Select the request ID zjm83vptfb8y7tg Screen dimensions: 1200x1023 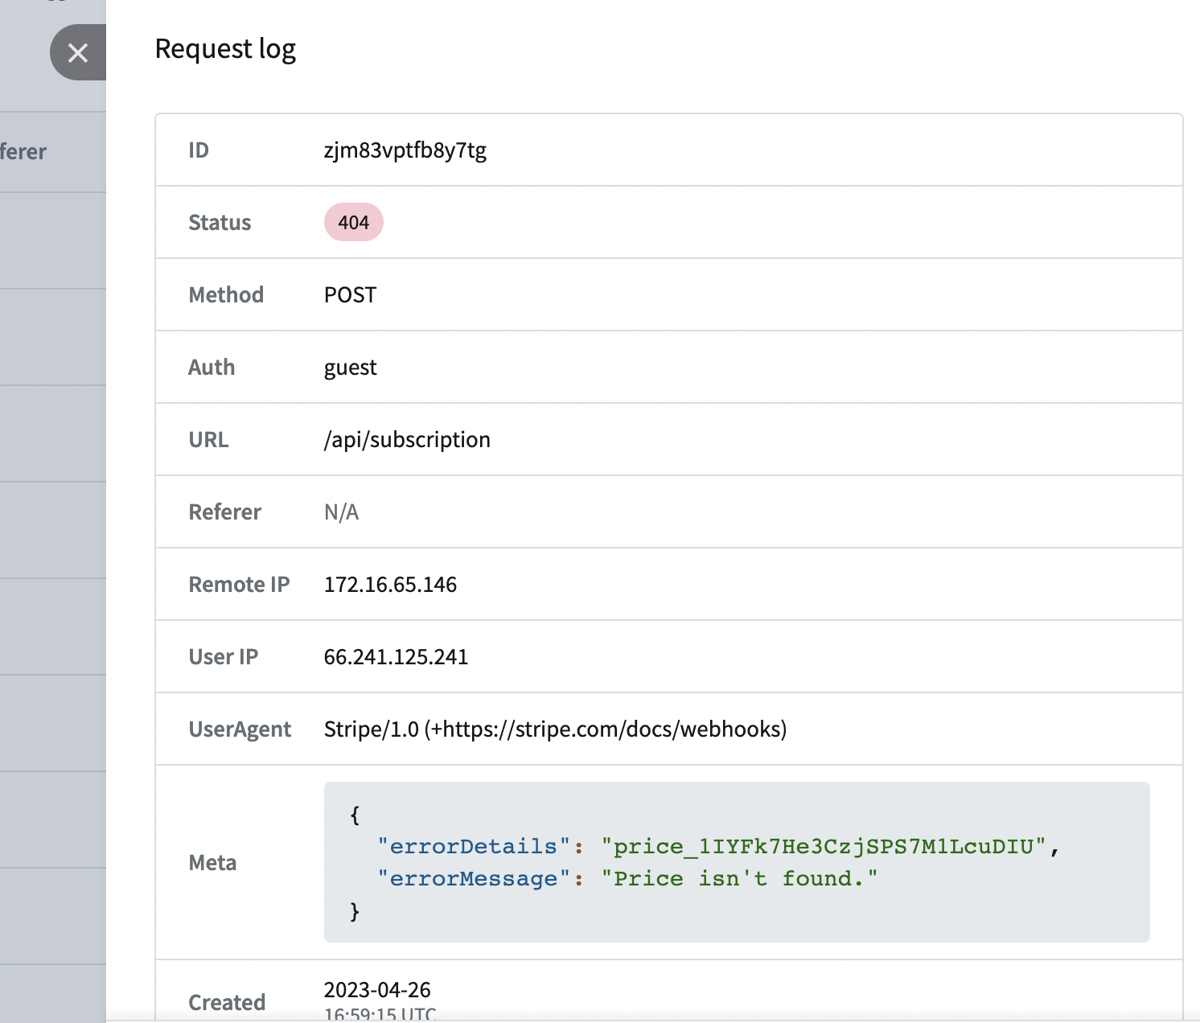coord(405,150)
